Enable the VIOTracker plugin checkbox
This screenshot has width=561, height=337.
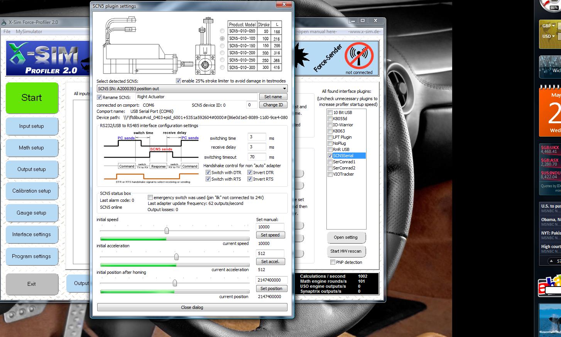(330, 174)
